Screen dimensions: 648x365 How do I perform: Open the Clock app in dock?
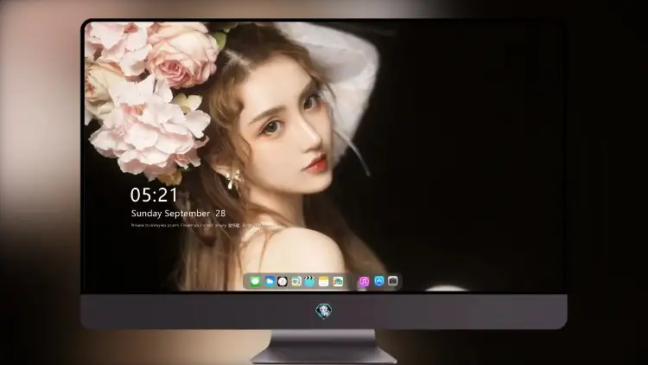pos(283,281)
